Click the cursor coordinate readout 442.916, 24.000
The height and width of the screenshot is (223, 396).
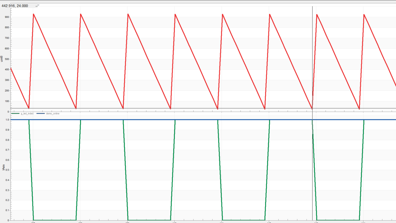pos(15,6)
